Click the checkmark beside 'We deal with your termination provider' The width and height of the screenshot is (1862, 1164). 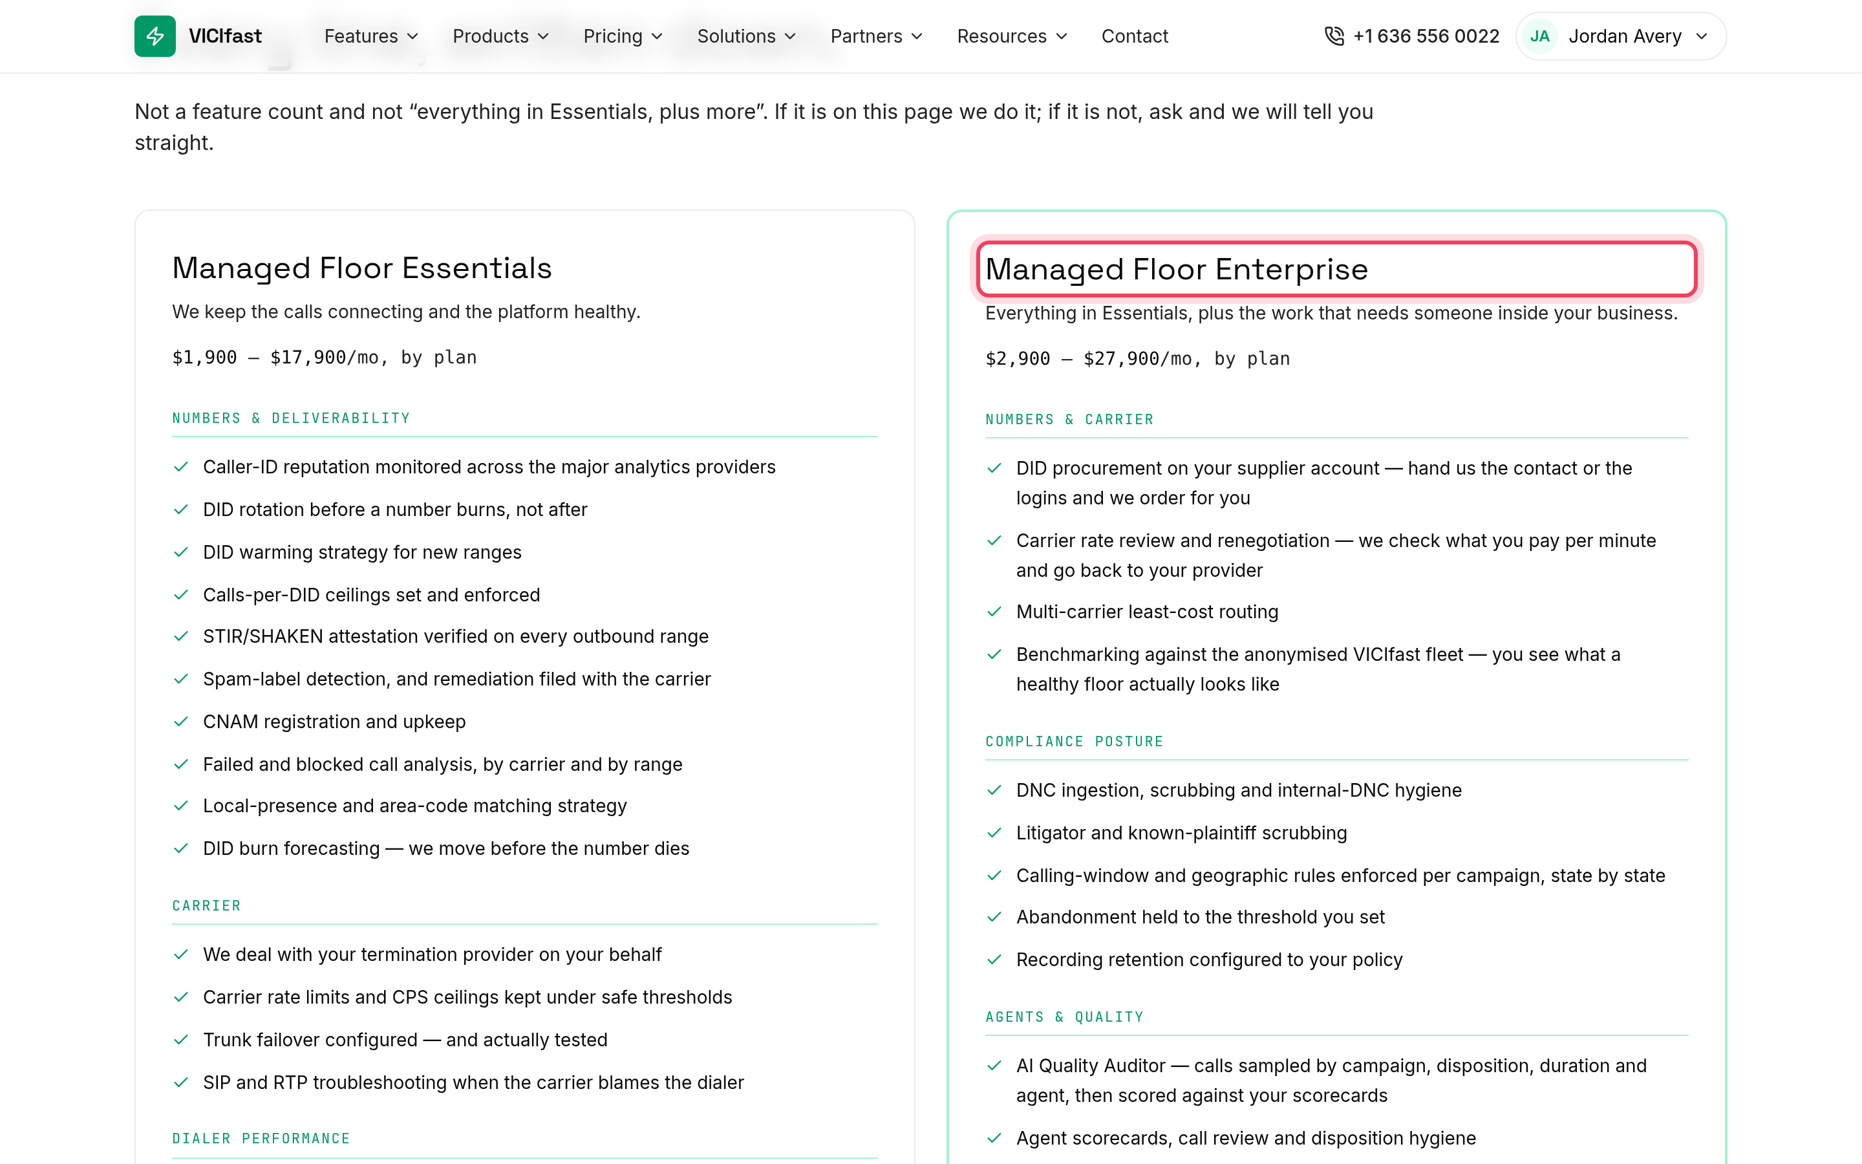[181, 954]
